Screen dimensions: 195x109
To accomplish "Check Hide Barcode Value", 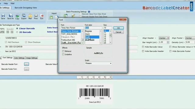I will pyautogui.click(x=143, y=47).
